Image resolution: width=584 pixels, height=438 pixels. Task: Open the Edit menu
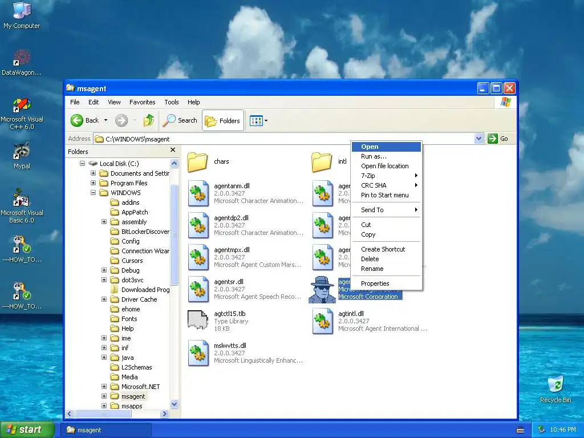94,102
